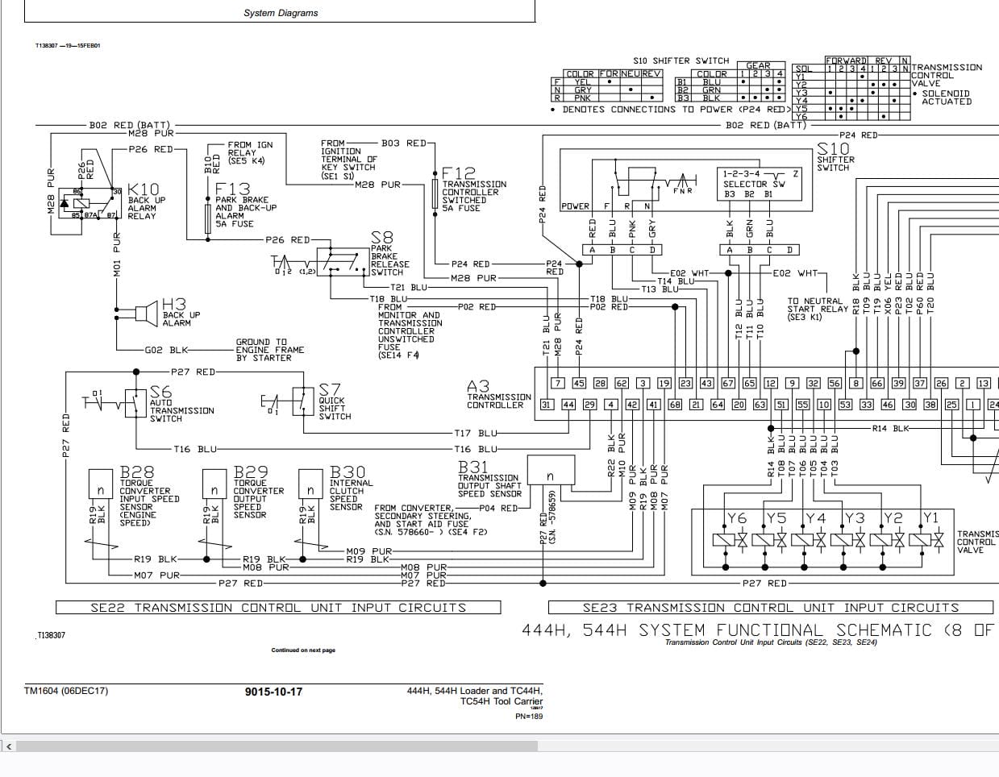This screenshot has height=777, width=999.
Task: Click the B30 internal clutch speed sensor box
Action: pos(310,490)
